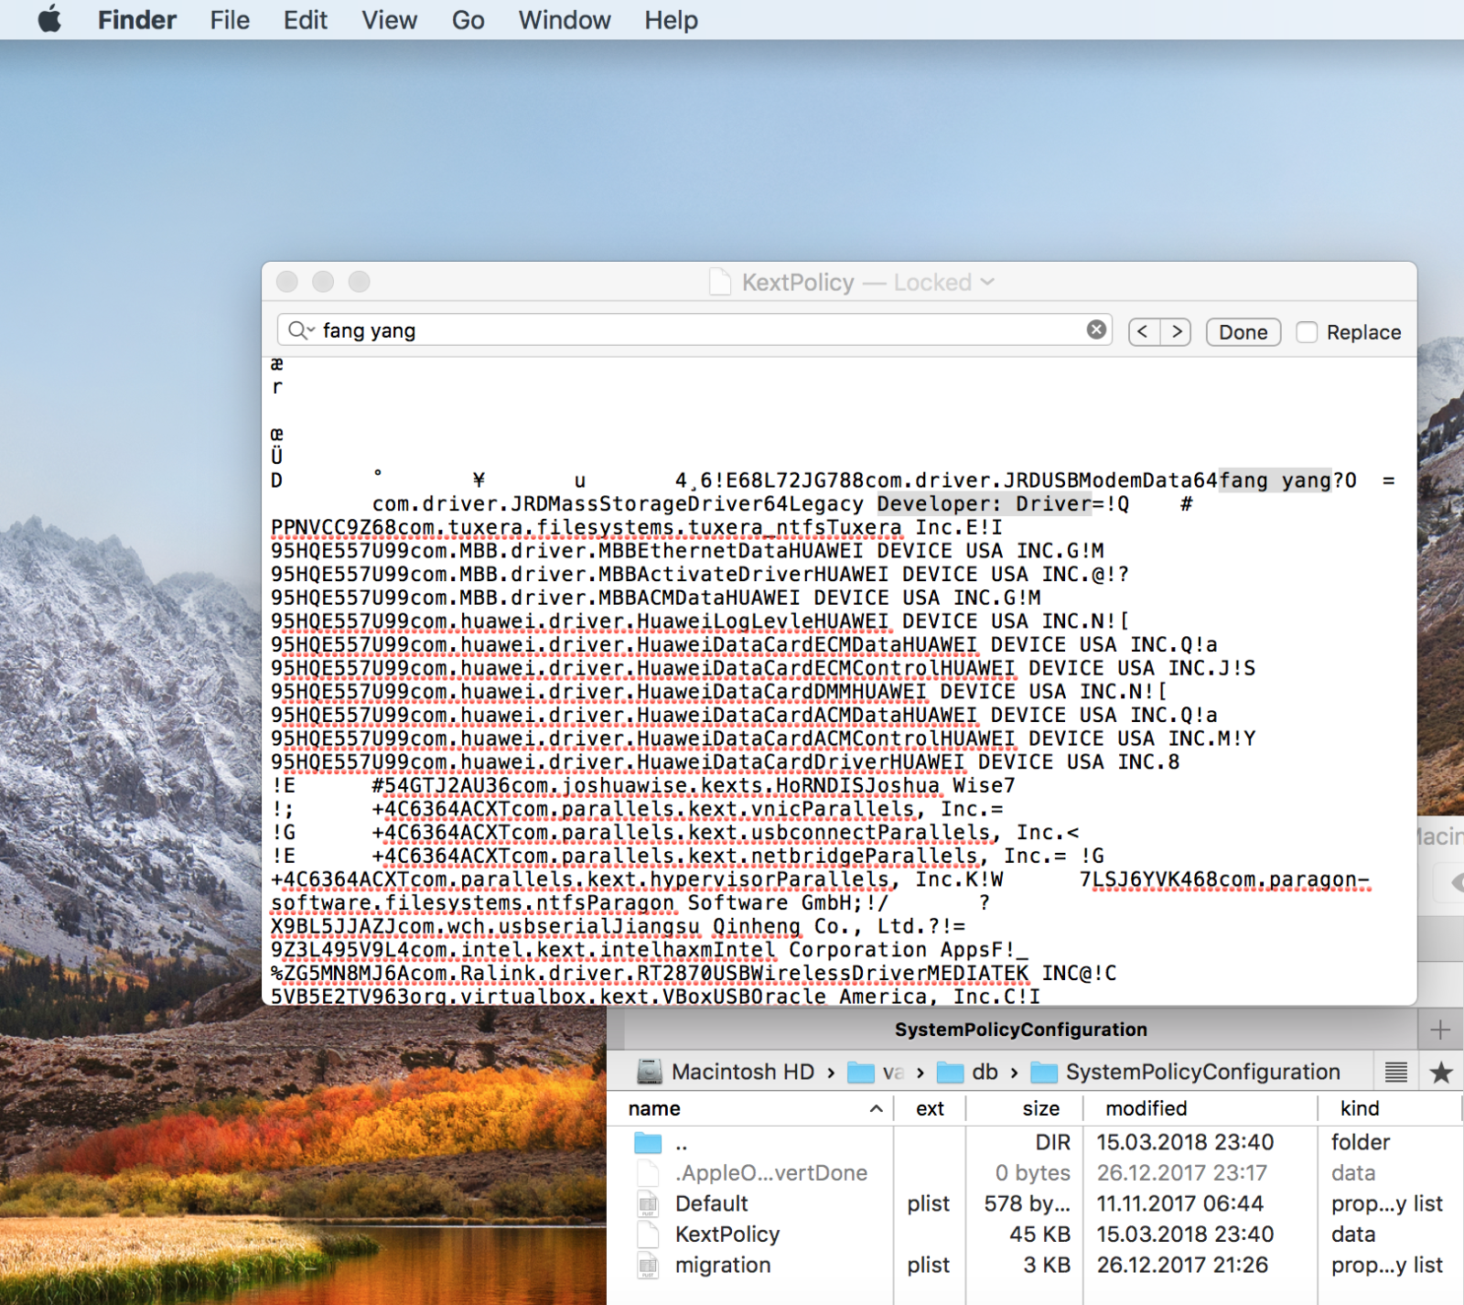Open the Window menu
This screenshot has height=1305, width=1464.
(x=565, y=20)
